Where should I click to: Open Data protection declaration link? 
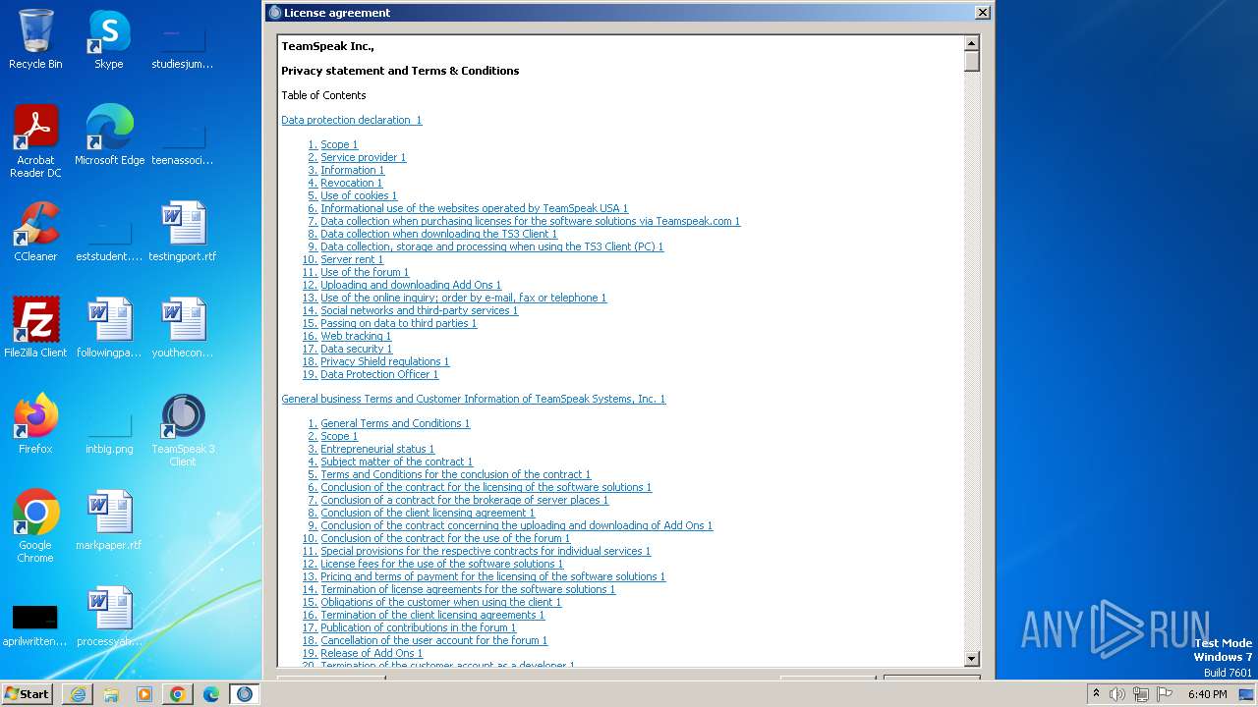pyautogui.click(x=352, y=120)
